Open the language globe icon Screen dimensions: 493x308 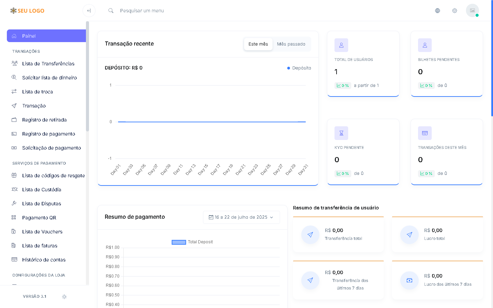pos(438,11)
